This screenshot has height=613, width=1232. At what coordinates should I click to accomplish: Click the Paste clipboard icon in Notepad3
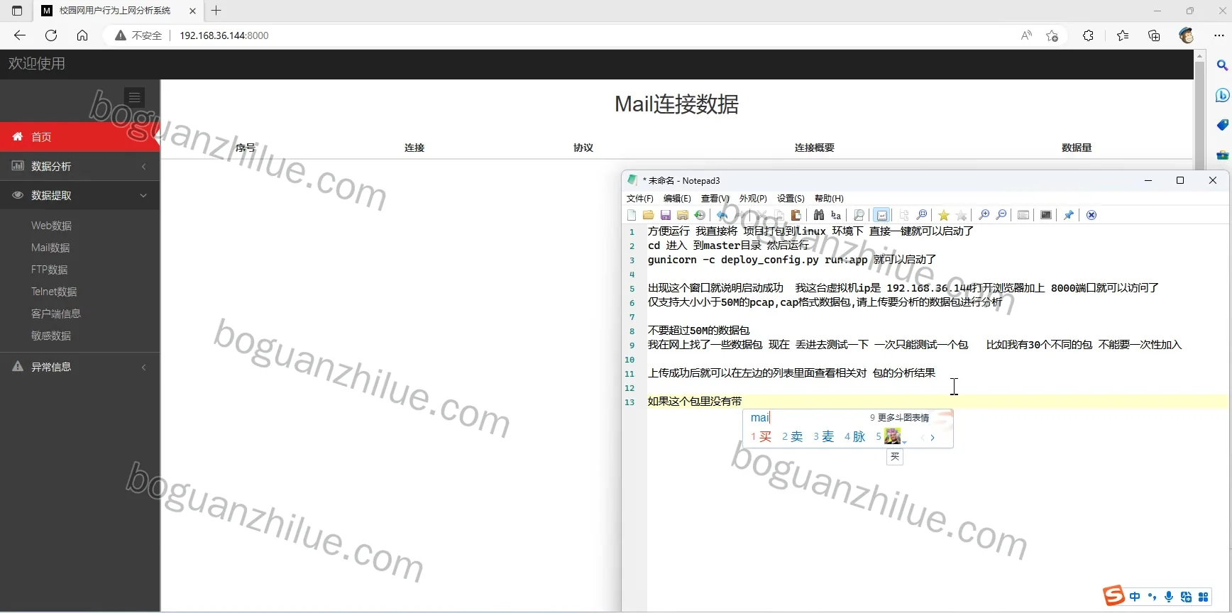pyautogui.click(x=796, y=215)
